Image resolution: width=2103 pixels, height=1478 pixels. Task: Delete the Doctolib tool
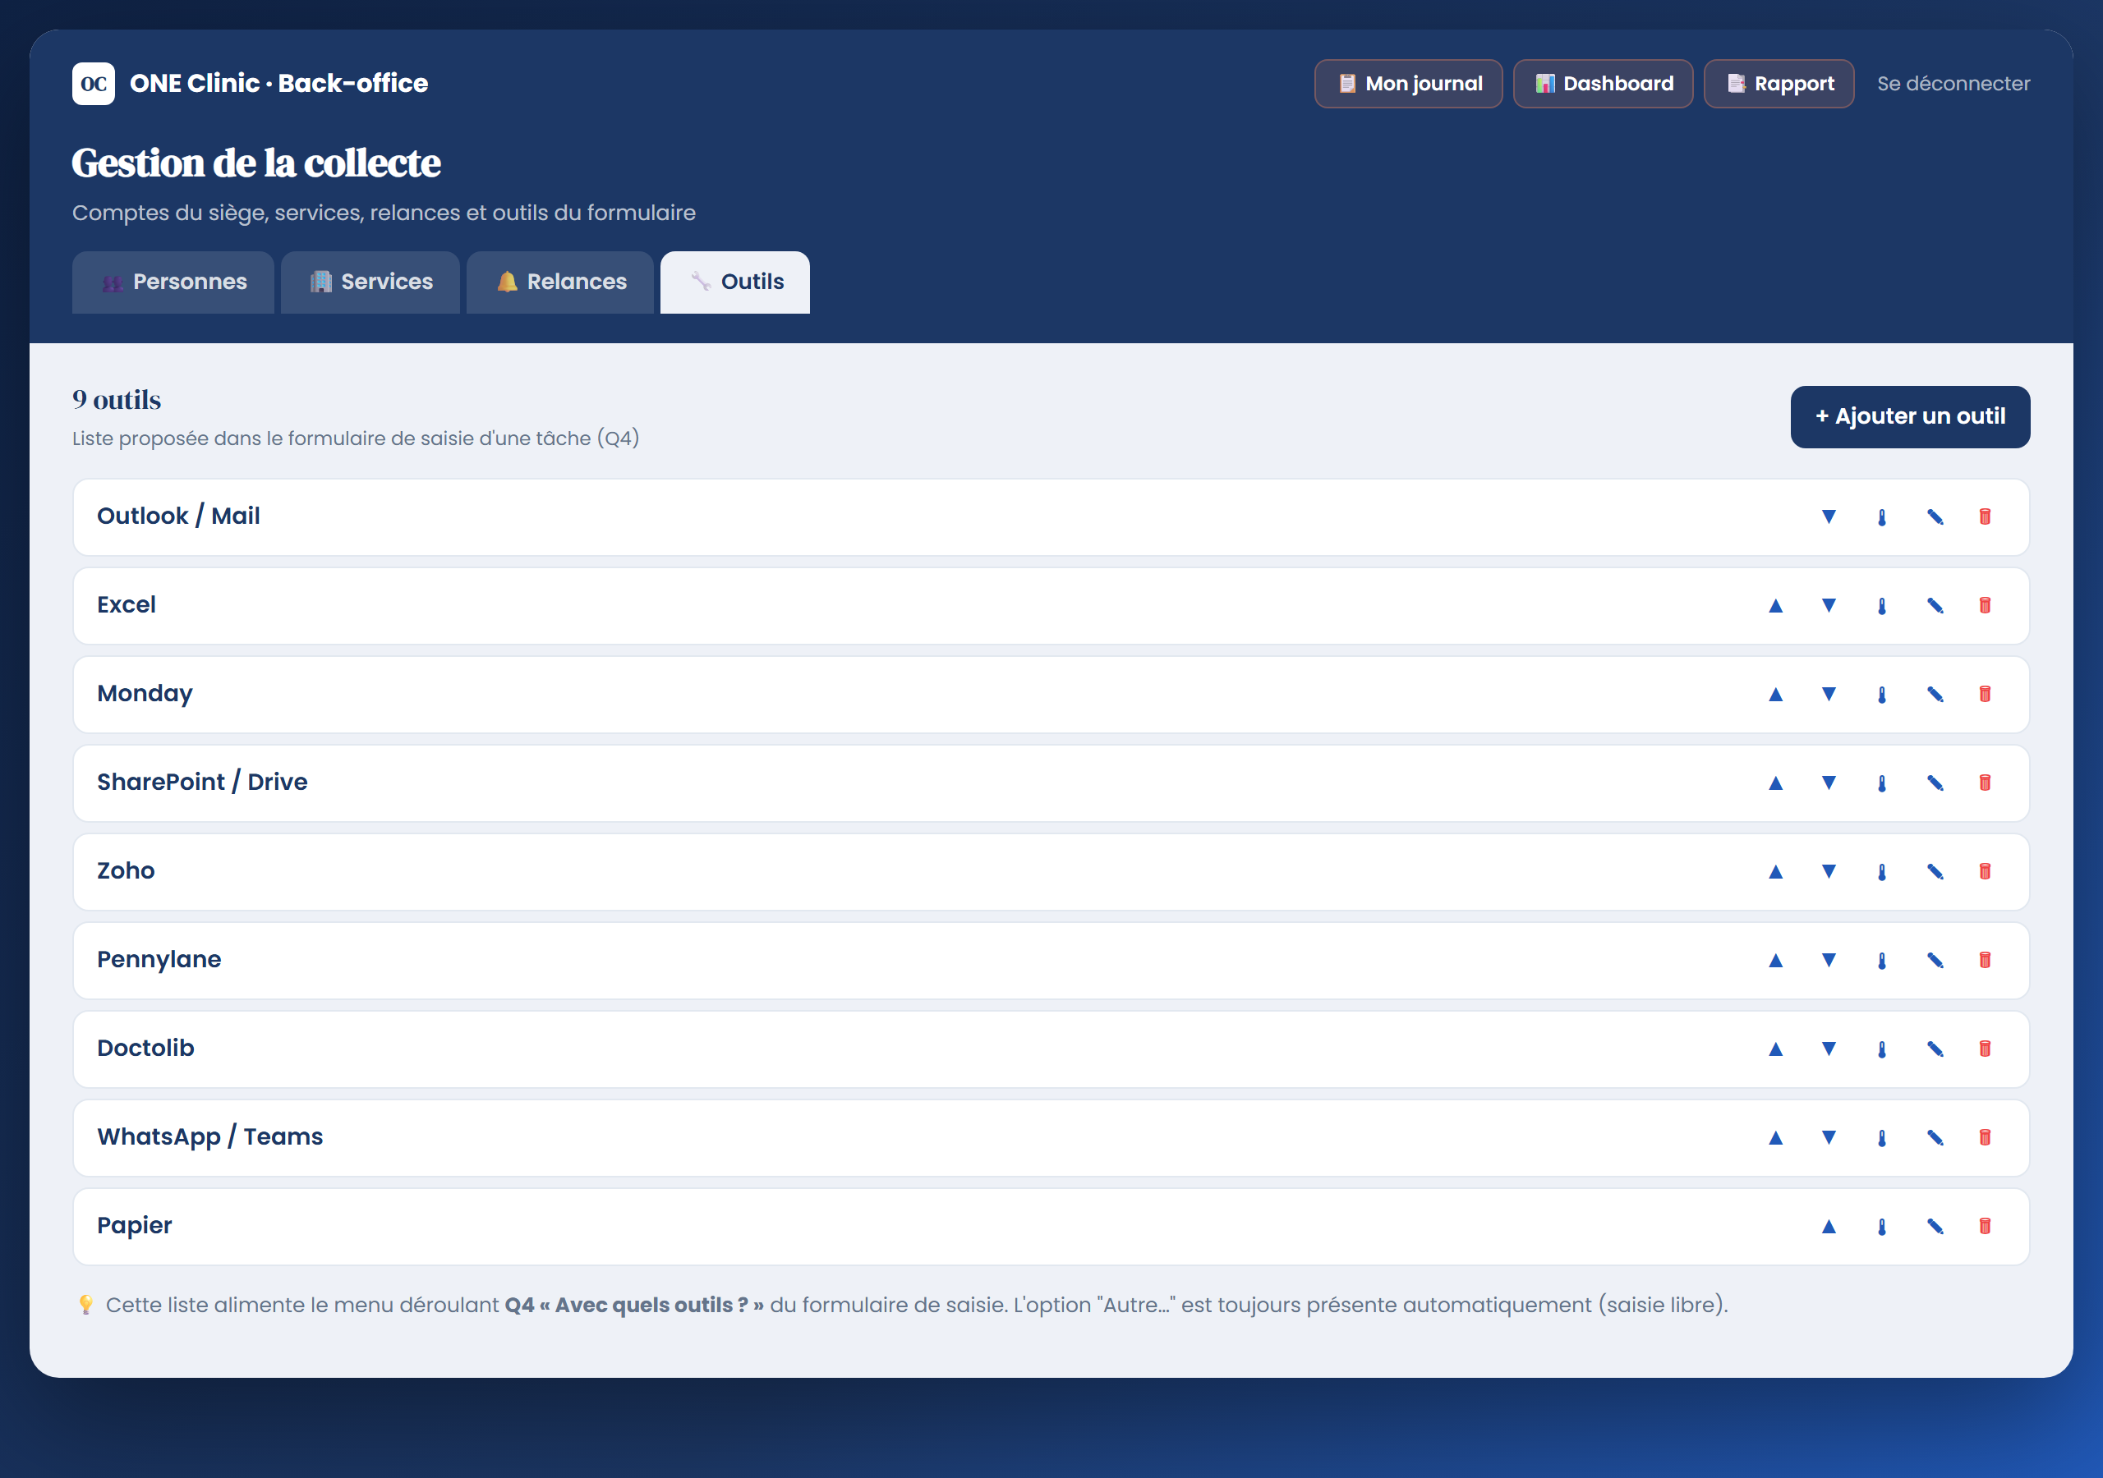coord(1985,1049)
